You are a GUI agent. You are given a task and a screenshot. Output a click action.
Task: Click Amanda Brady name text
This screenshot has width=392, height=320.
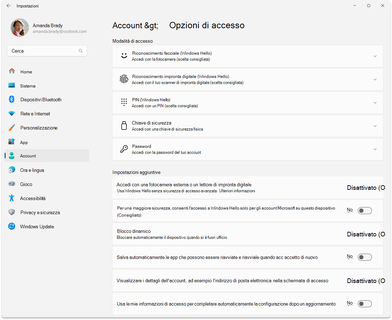[48, 25]
